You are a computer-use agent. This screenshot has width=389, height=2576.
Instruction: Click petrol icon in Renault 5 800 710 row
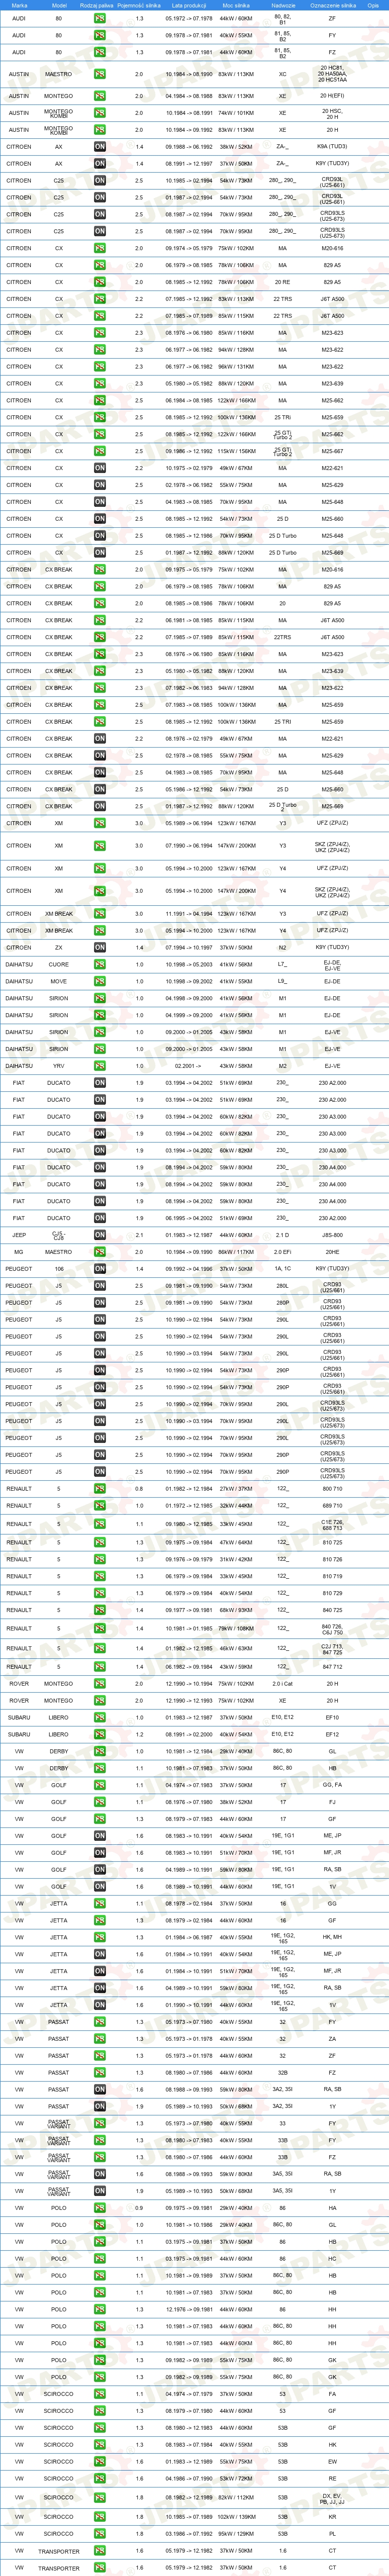100,1488
